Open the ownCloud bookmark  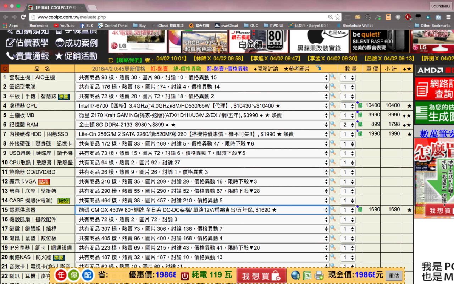coord(226,26)
